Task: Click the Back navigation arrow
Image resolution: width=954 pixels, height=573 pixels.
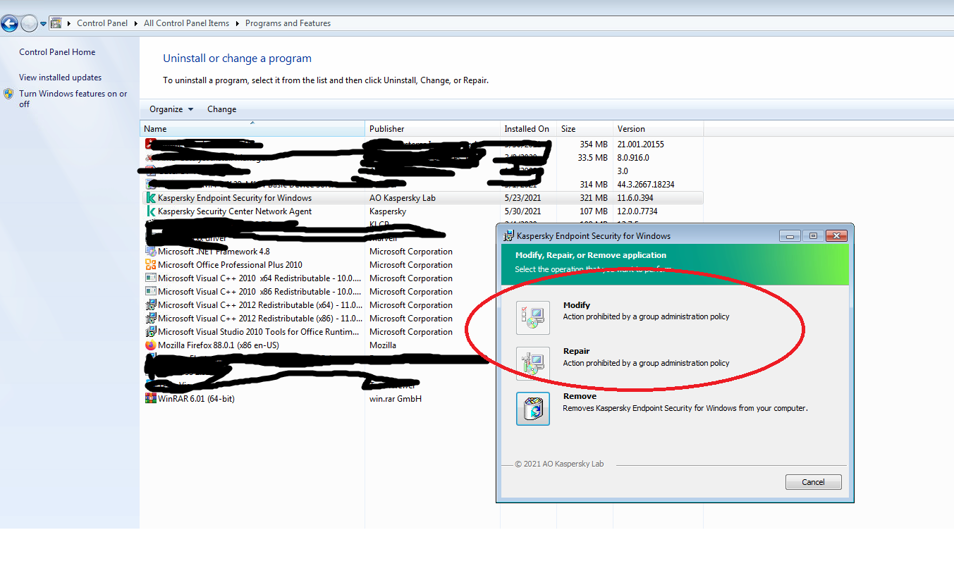Action: 9,24
